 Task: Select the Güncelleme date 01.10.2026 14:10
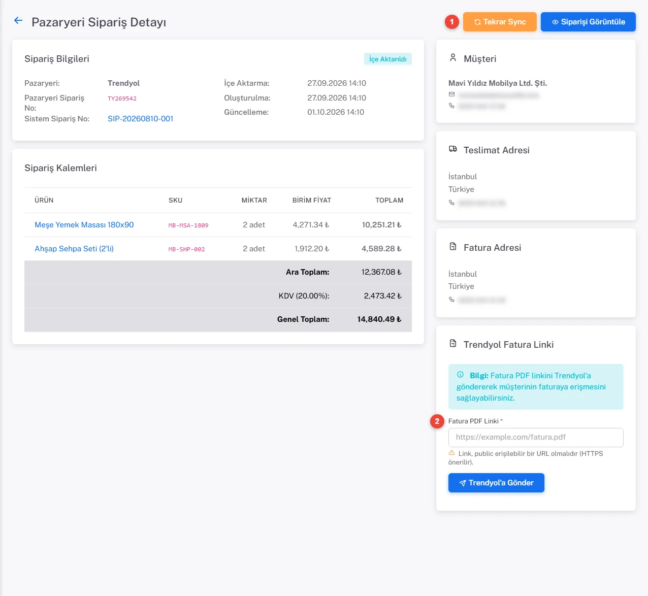click(336, 112)
